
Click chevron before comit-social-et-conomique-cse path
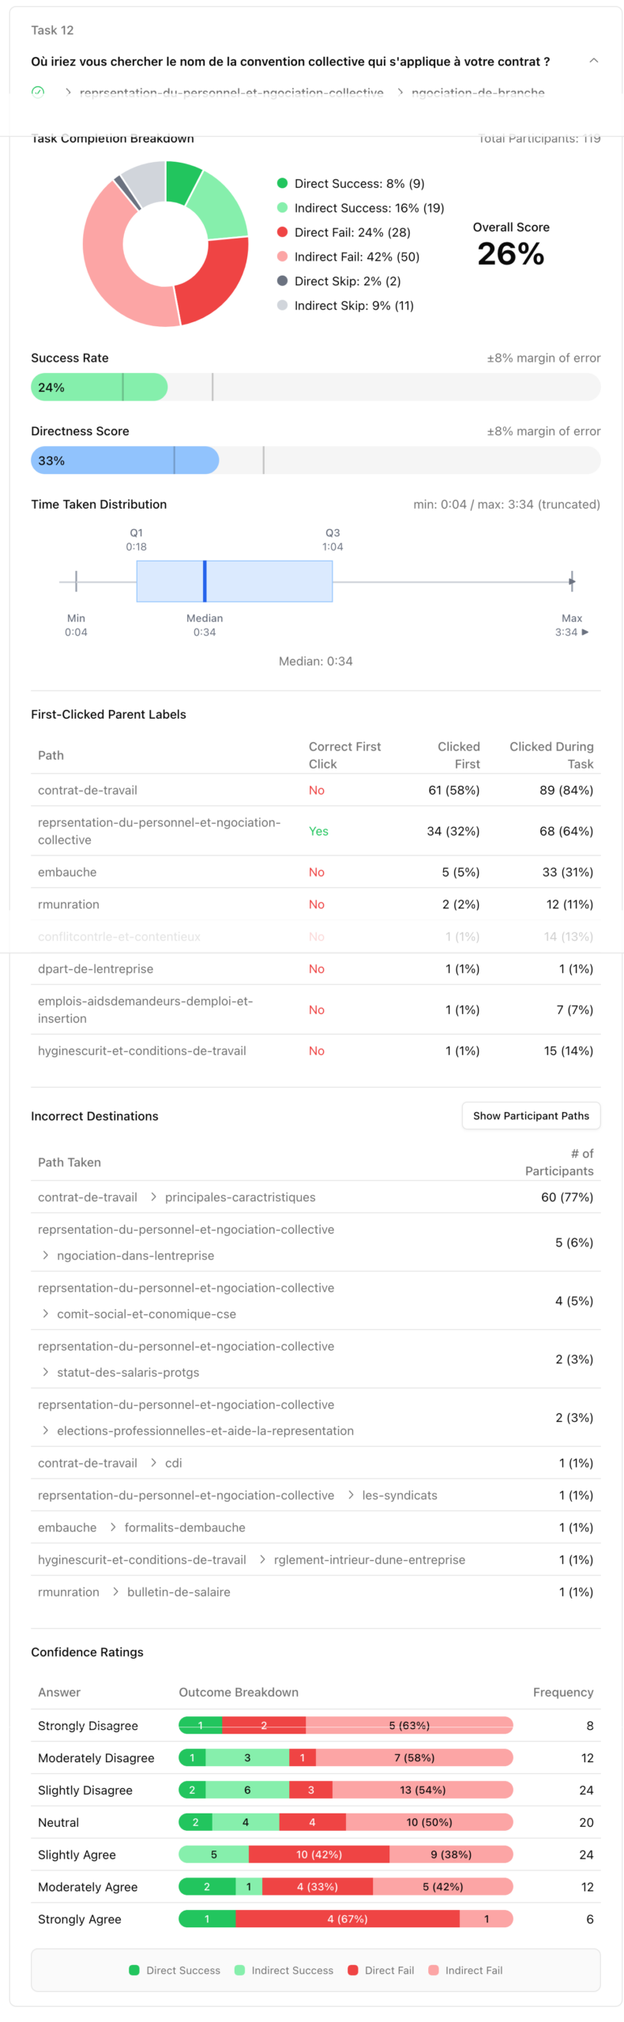click(x=45, y=1314)
